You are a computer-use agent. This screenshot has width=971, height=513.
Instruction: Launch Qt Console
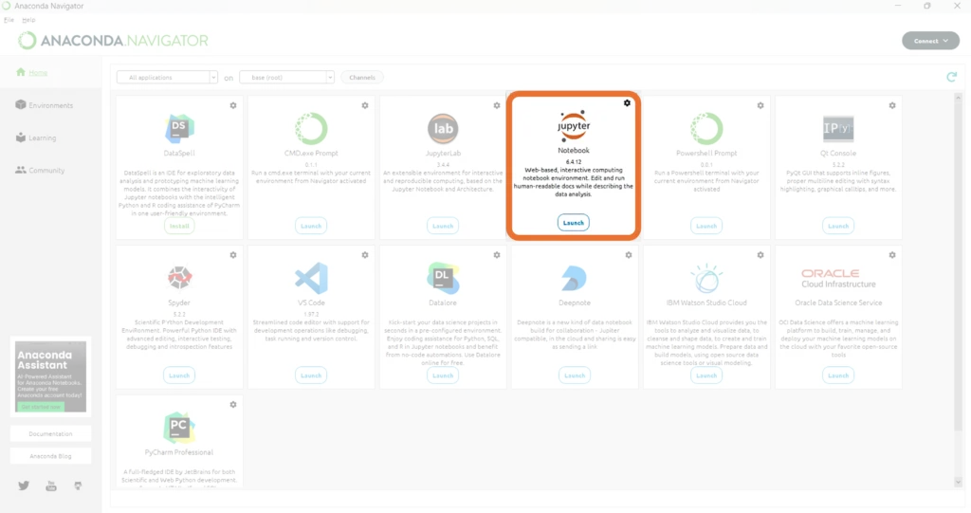[838, 226]
